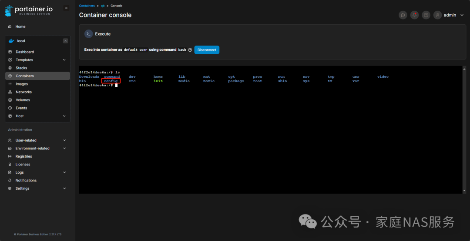Click the Disconnect button
This screenshot has height=241, width=470.
pos(207,50)
